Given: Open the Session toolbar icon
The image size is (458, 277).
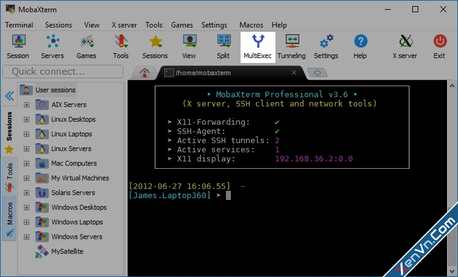Looking at the screenshot, I should (18, 47).
